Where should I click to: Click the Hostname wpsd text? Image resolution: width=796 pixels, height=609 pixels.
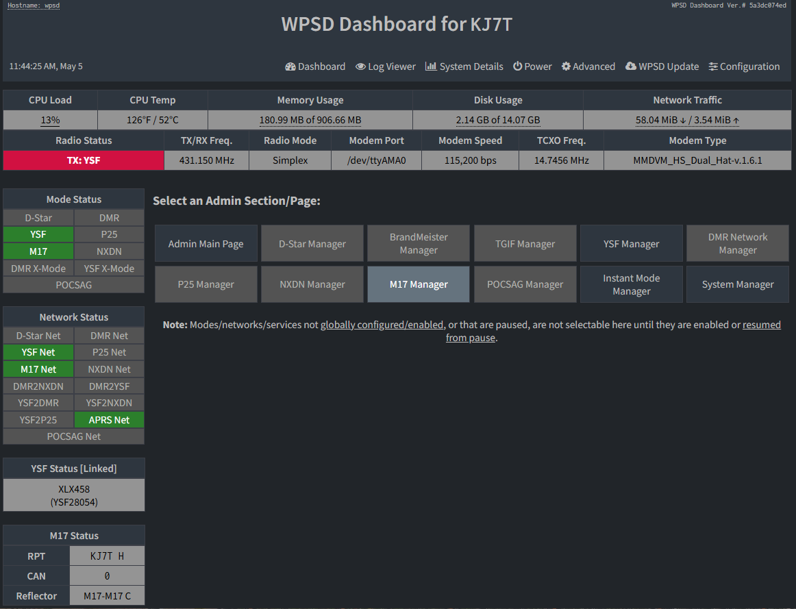pyautogui.click(x=34, y=5)
